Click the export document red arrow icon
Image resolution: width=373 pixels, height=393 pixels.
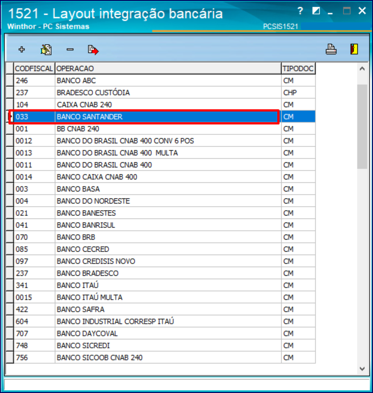pyautogui.click(x=93, y=50)
